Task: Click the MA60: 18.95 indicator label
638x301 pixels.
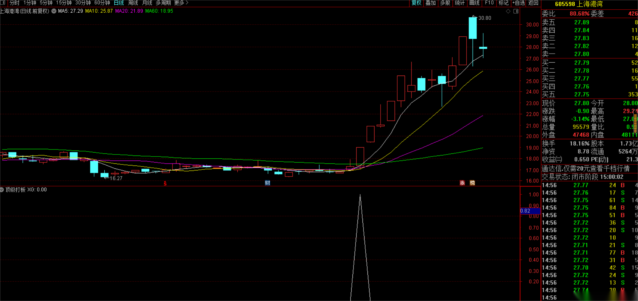Action: [159, 11]
